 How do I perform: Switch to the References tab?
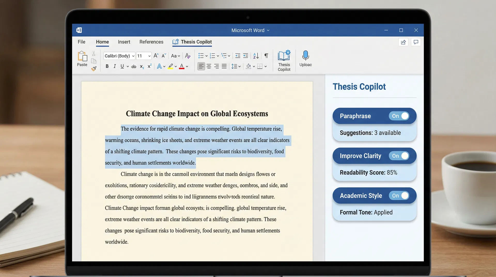click(151, 42)
